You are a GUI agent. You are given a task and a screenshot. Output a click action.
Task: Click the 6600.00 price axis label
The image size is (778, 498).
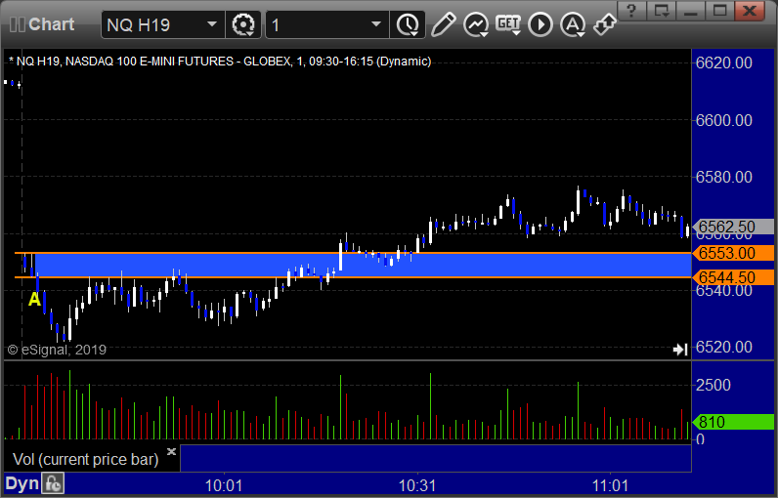tap(724, 120)
